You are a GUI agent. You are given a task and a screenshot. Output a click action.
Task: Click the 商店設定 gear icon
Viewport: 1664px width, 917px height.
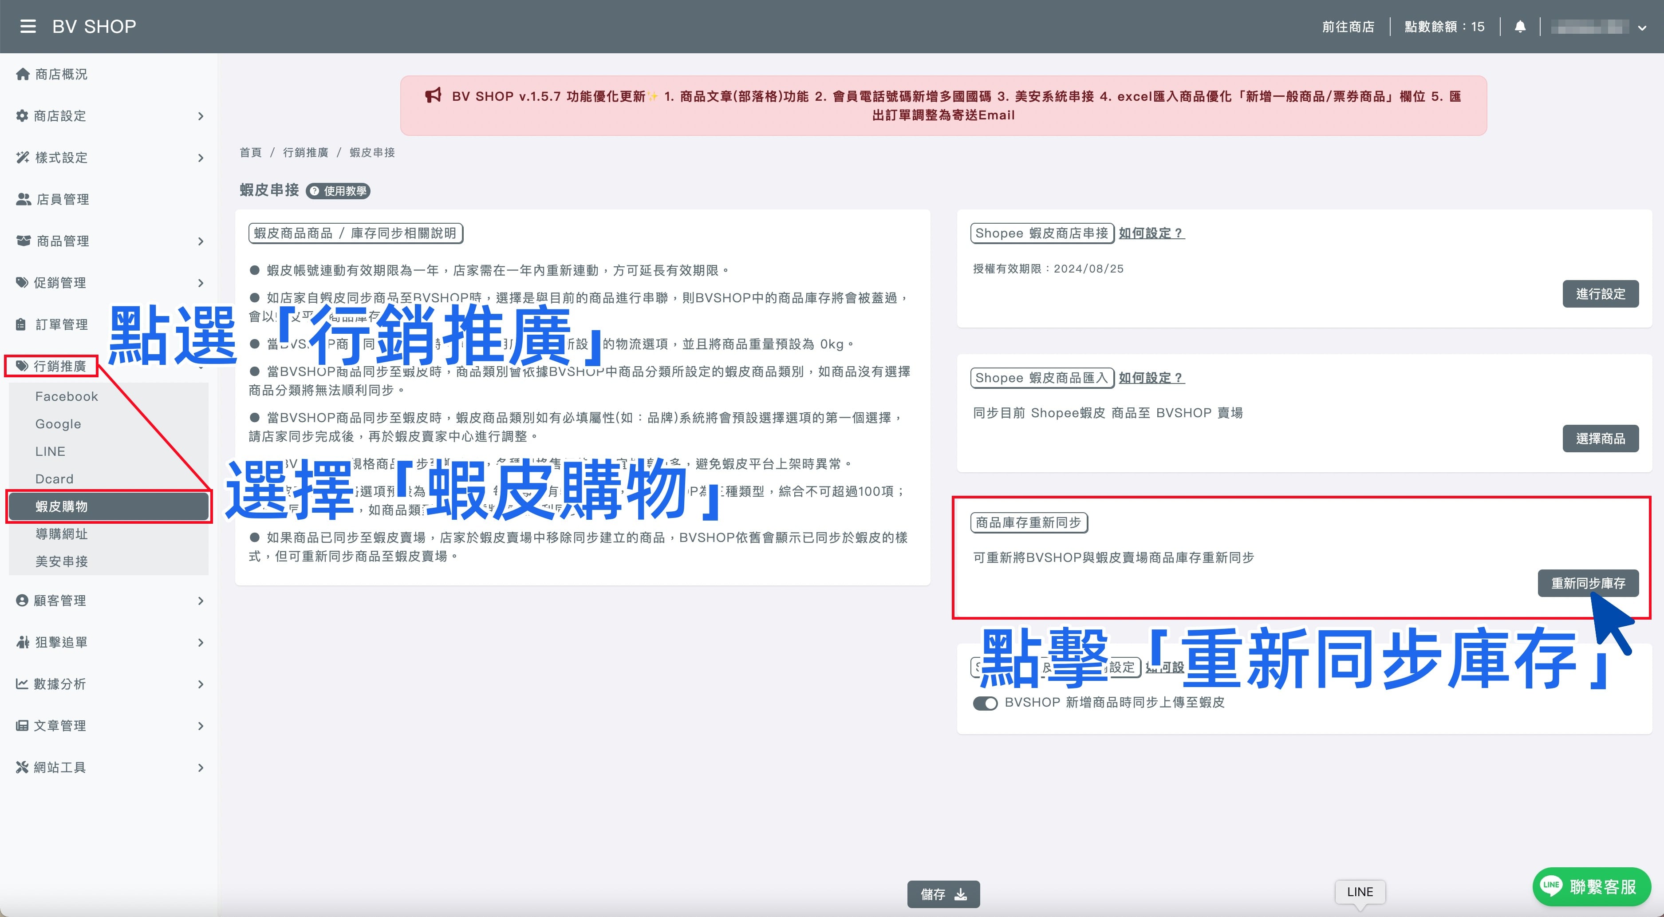click(x=22, y=116)
